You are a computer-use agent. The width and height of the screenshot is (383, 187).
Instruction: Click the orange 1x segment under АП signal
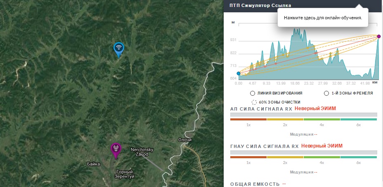point(248,120)
